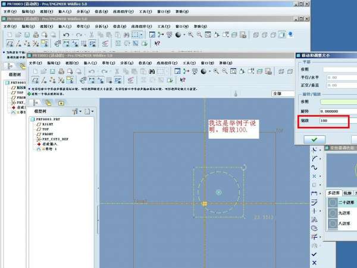The image size is (357, 268).
Task: Select 八边形 in the palette list
Action: click(342, 223)
